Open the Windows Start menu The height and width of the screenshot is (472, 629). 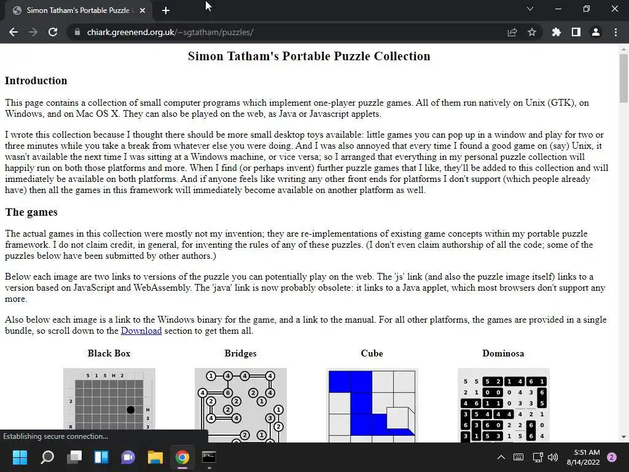[20, 457]
